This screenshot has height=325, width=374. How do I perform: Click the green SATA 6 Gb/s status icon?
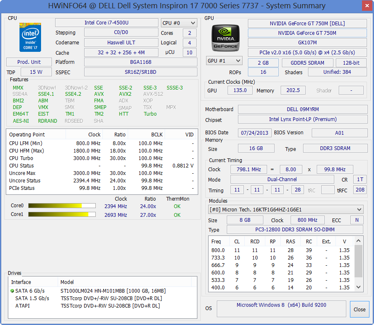[12, 291]
